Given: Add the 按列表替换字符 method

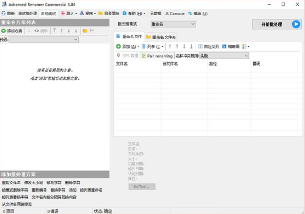Looking at the screenshot, I should [15, 197].
